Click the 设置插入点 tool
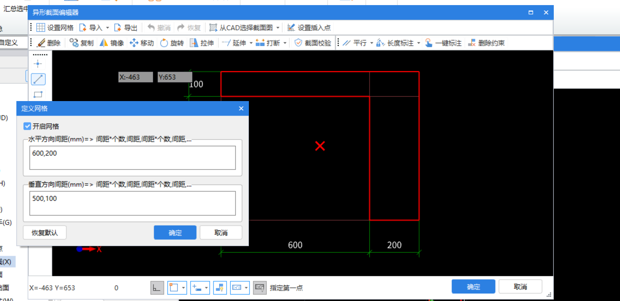Image resolution: width=620 pixels, height=301 pixels. click(x=309, y=28)
